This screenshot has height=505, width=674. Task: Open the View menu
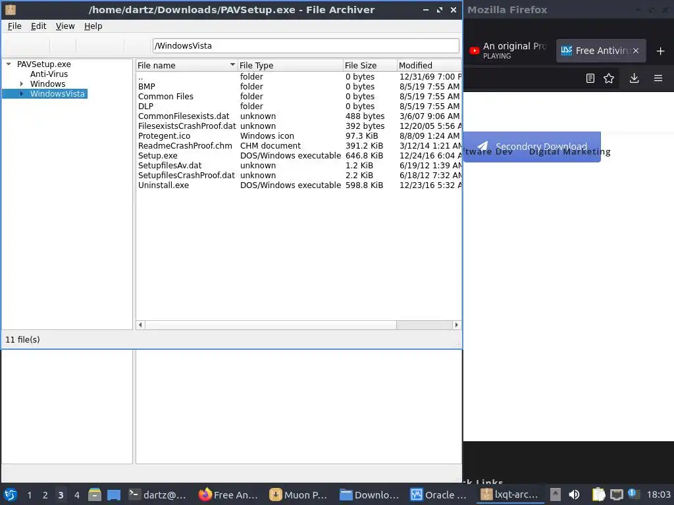coord(65,26)
